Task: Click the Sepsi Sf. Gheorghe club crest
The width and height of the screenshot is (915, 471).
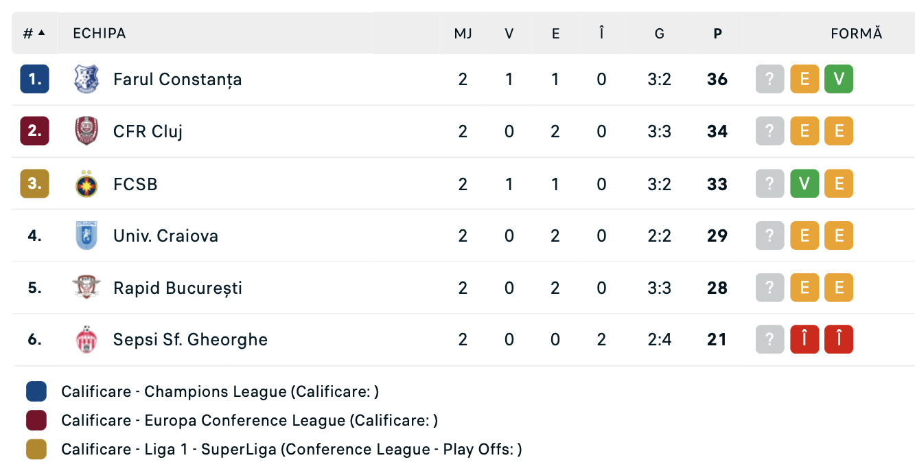Action: tap(86, 340)
